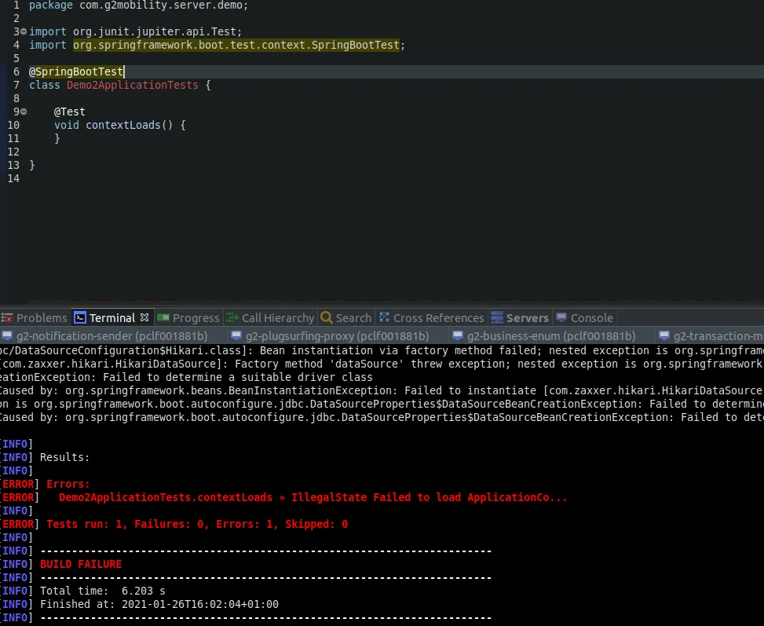Click the Demo2ApplicationTests class name
This screenshot has height=626, width=764.
click(x=133, y=85)
